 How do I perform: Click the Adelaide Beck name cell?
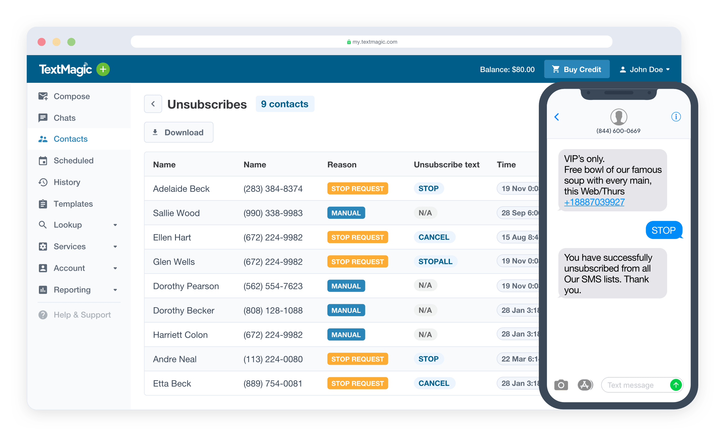(x=181, y=189)
